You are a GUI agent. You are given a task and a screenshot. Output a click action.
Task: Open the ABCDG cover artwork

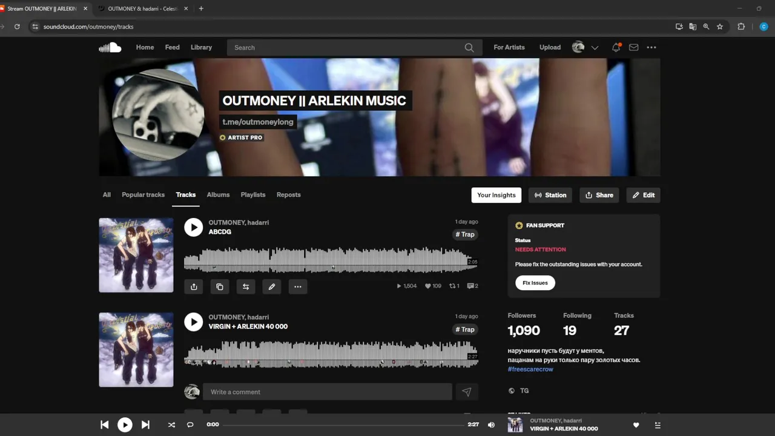click(x=136, y=255)
